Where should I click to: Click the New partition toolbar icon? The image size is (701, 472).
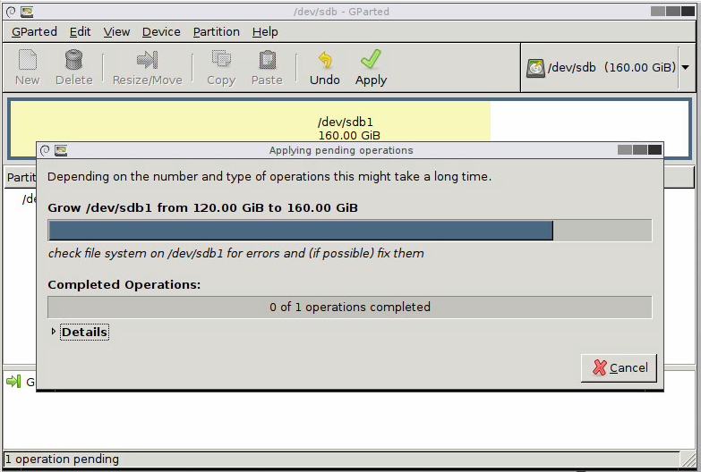point(28,61)
